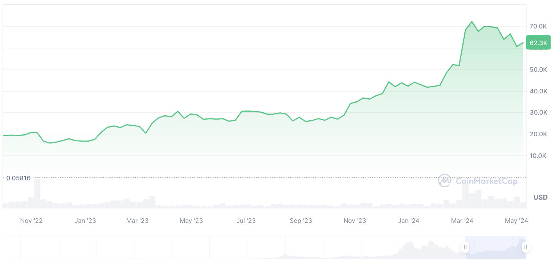Screen dimensions: 554x265
Task: Click the tallest volume bar near Nov '22
Action: (x=37, y=194)
